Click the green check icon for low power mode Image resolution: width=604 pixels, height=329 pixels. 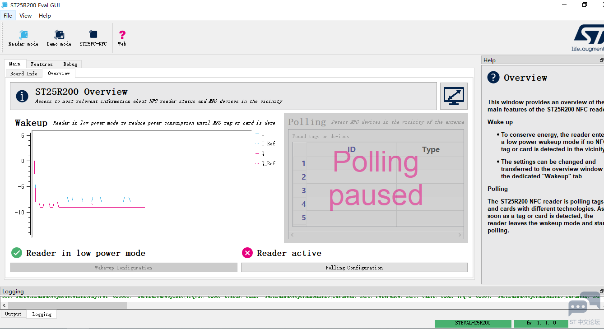17,253
